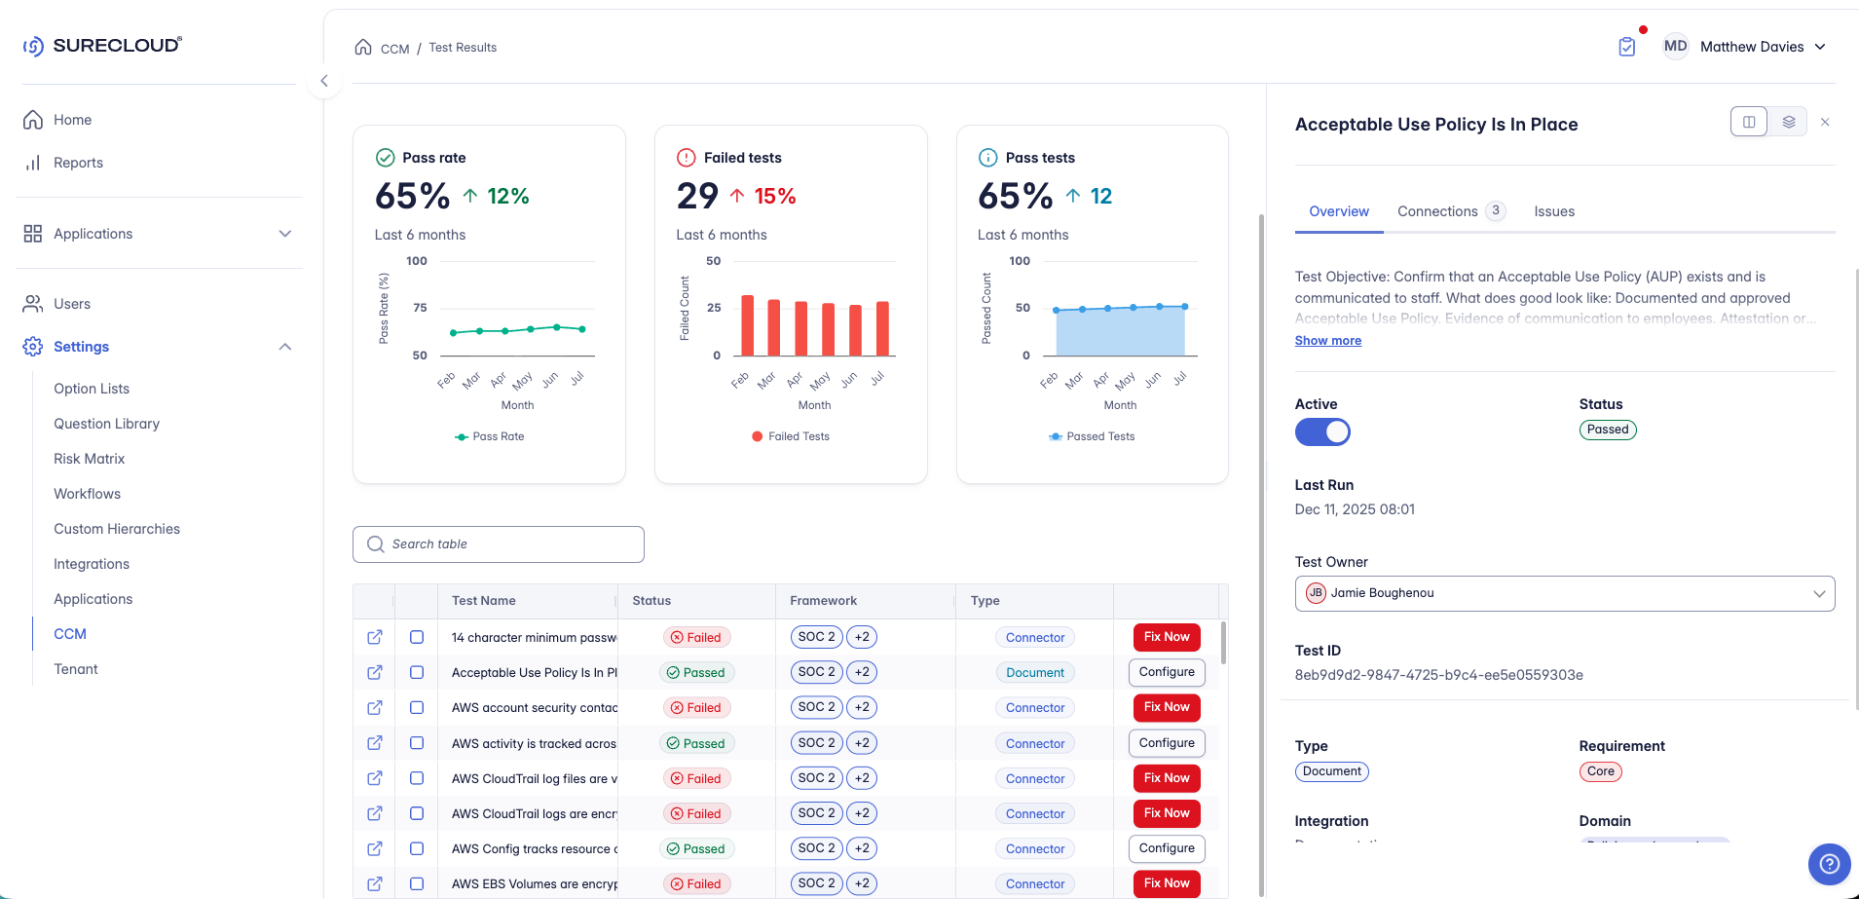The image size is (1859, 899).
Task: Click Fix Now for 14 character password test
Action: (x=1167, y=637)
